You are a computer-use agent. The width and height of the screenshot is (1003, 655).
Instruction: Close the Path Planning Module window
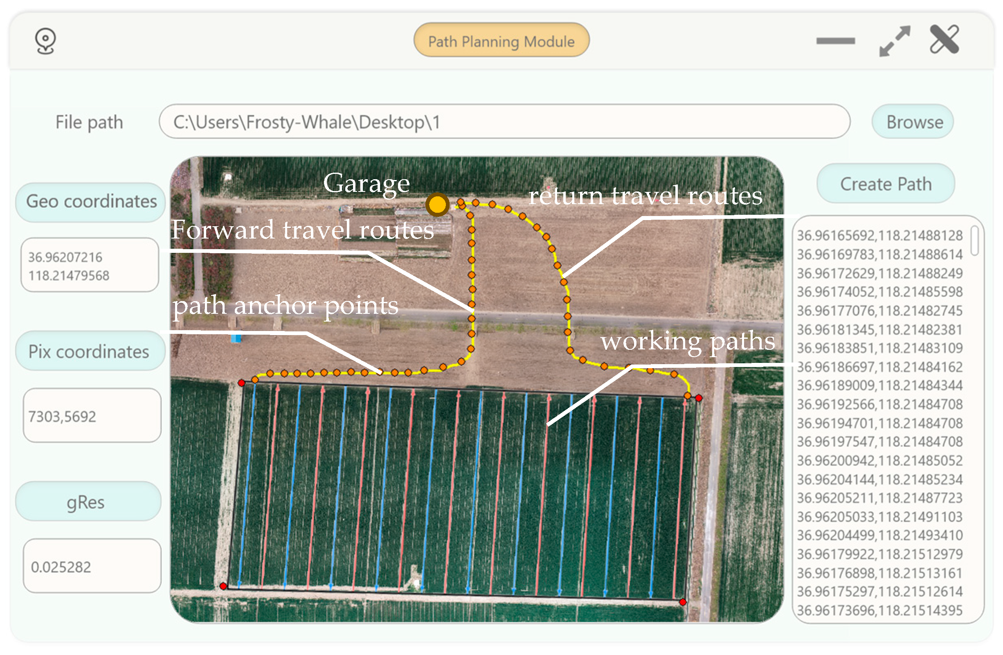(x=945, y=40)
